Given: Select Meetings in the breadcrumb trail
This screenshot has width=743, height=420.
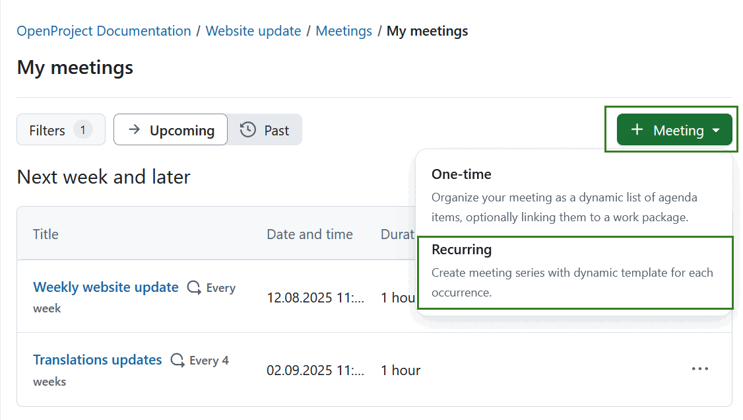Looking at the screenshot, I should point(344,30).
